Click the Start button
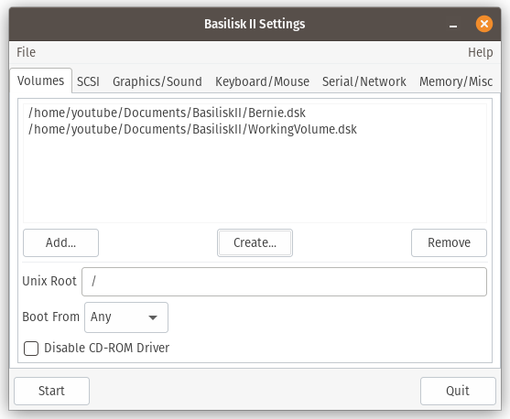Screen dimensions: 510x419 point(51,391)
